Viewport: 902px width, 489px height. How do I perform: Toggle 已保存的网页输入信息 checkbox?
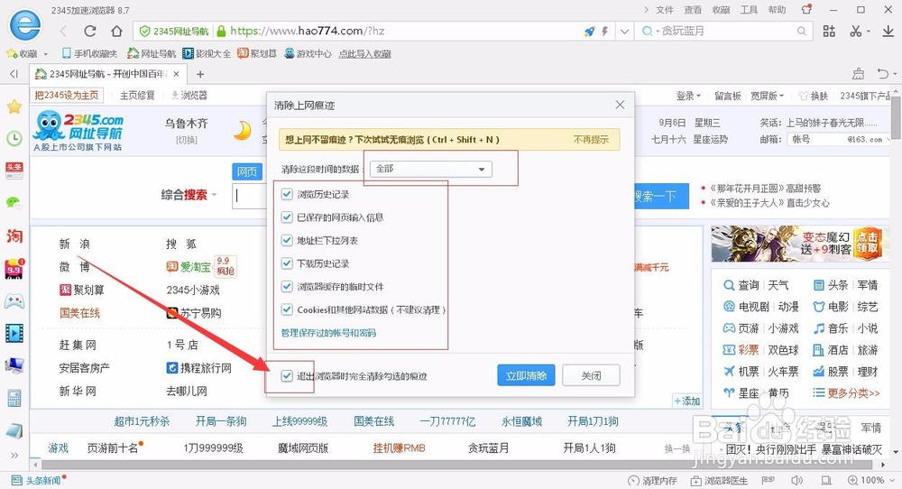287,217
